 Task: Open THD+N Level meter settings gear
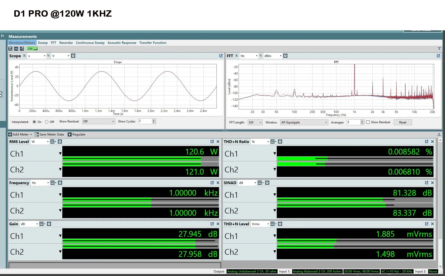[280, 224]
